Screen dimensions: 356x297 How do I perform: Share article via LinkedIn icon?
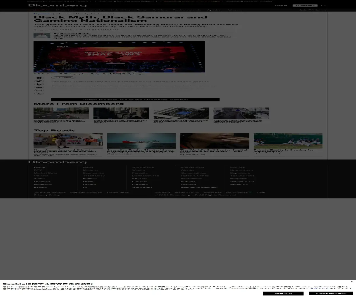(x=39, y=84)
